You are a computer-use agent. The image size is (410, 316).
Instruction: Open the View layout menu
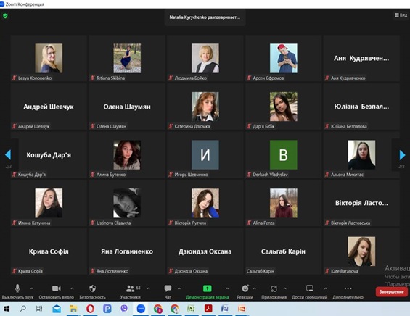coord(401,15)
